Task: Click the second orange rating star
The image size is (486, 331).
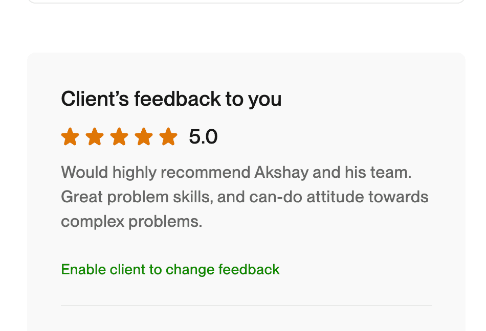Action: point(95,137)
